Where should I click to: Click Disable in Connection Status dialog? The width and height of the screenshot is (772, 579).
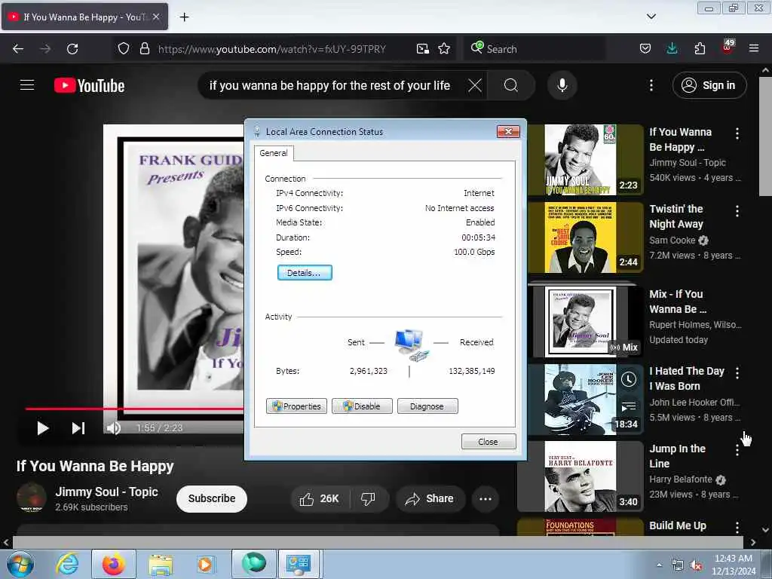pyautogui.click(x=362, y=406)
